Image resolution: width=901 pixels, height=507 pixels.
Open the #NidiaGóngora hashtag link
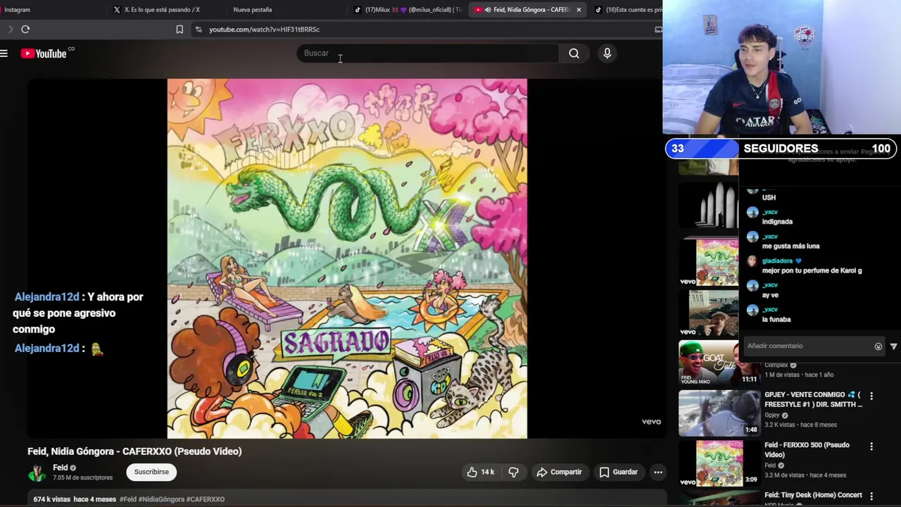click(161, 499)
